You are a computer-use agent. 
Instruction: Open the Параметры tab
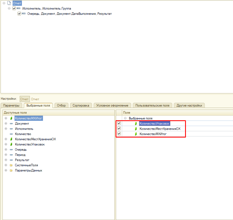tap(11, 105)
